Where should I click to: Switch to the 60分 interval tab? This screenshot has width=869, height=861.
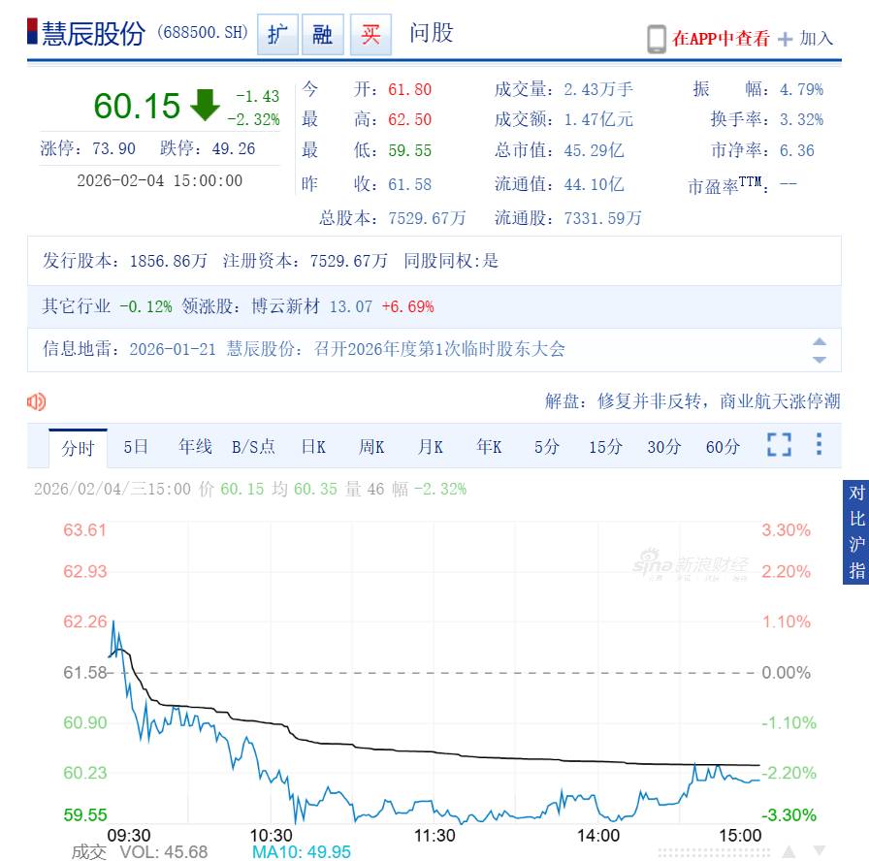point(722,447)
